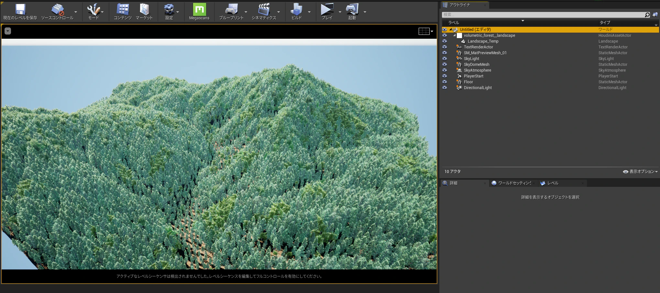Hide the DirectionalLight actor
The height and width of the screenshot is (293, 660).
(445, 88)
